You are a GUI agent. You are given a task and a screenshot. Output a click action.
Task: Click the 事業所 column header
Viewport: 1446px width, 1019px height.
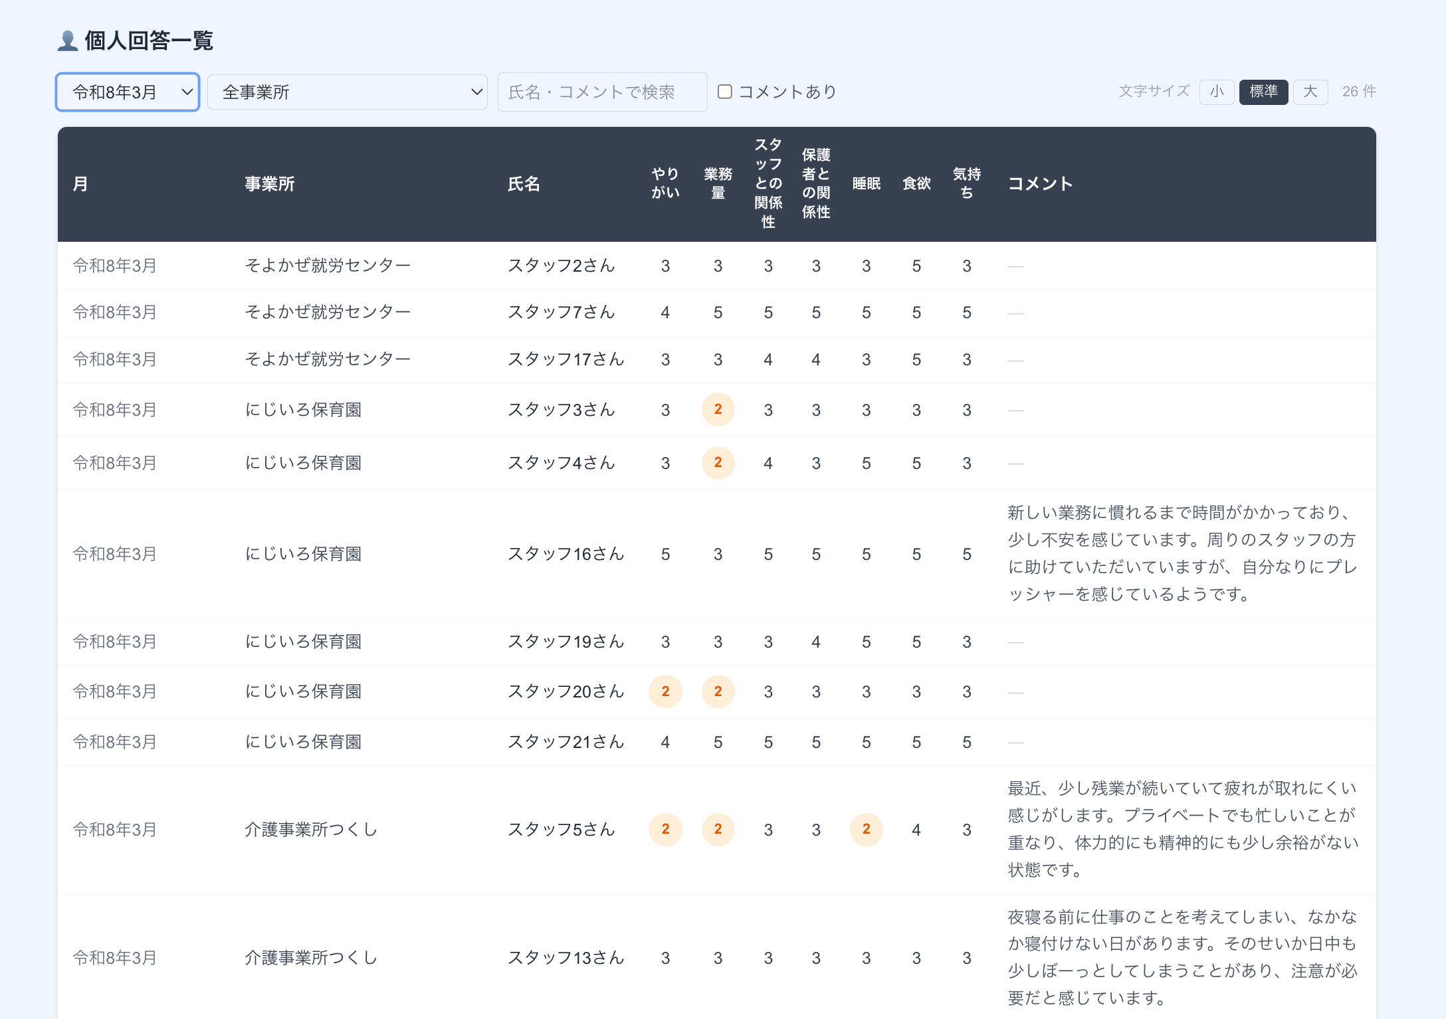[270, 184]
